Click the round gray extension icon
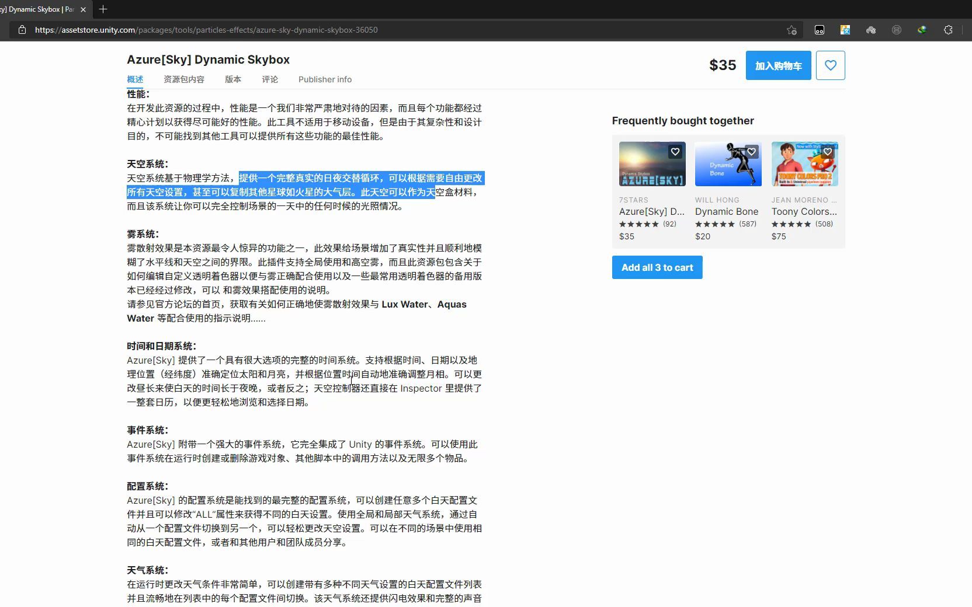972x607 pixels. coord(897,30)
